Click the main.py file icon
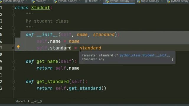Screen dimensions: 189x106 tap(33, 1)
